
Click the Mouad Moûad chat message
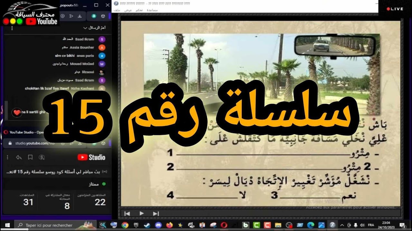click(x=80, y=64)
